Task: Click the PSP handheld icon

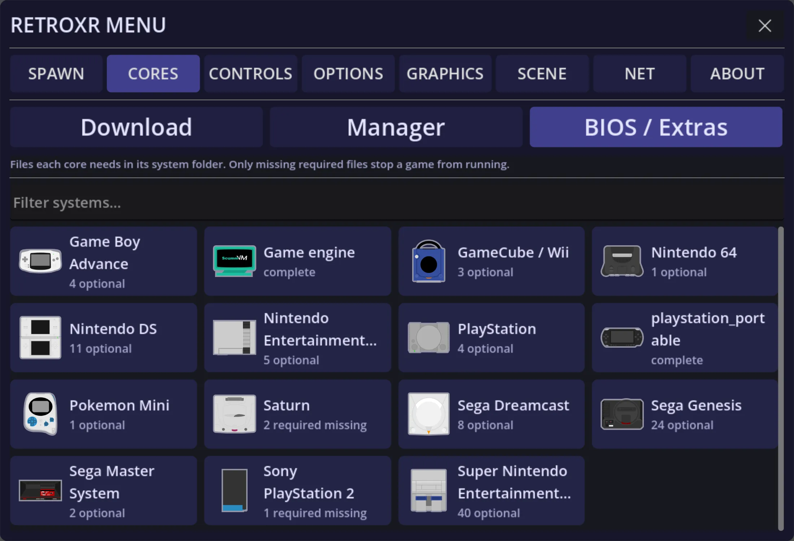Action: [x=622, y=338]
